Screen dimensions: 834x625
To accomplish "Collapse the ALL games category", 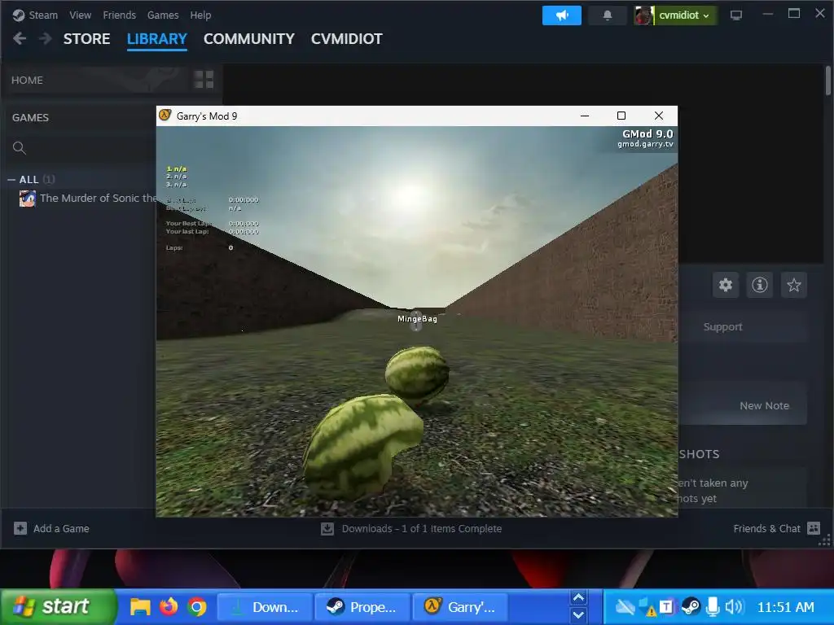I will (x=11, y=180).
